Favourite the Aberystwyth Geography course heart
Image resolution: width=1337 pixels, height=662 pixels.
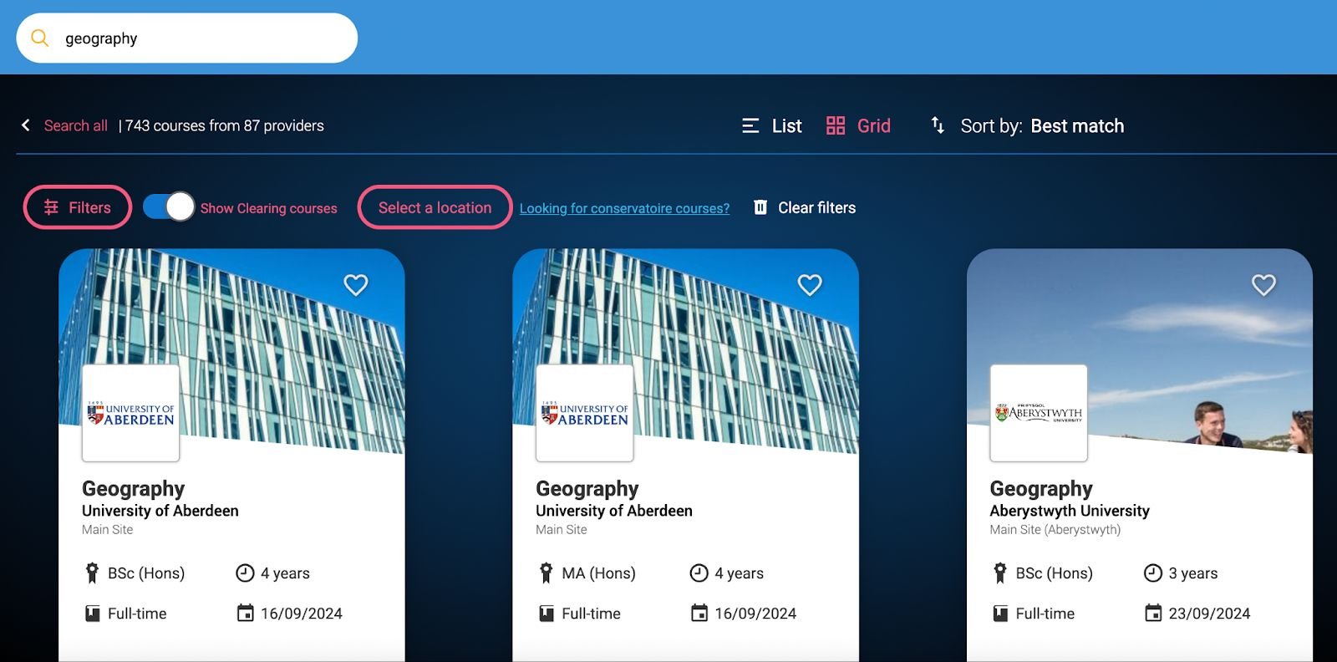pyautogui.click(x=1263, y=285)
